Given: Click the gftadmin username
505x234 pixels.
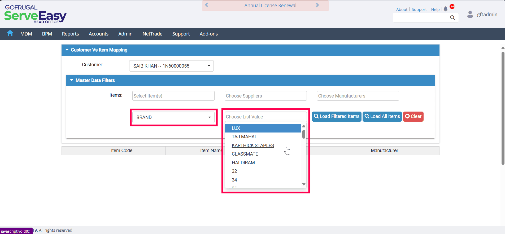Looking at the screenshot, I should [x=487, y=14].
